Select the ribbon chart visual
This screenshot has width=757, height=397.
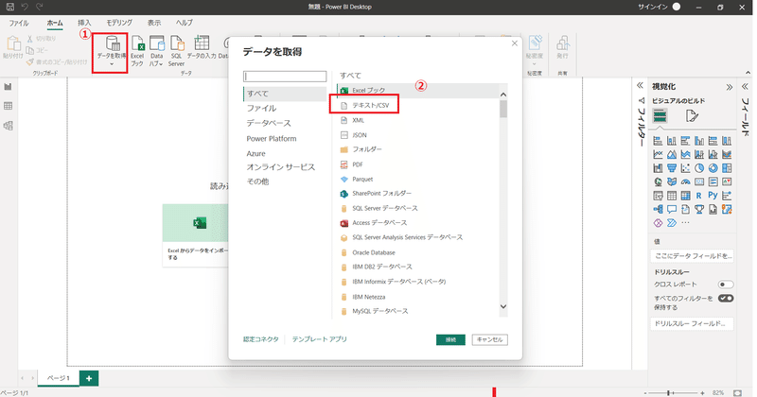tap(727, 154)
